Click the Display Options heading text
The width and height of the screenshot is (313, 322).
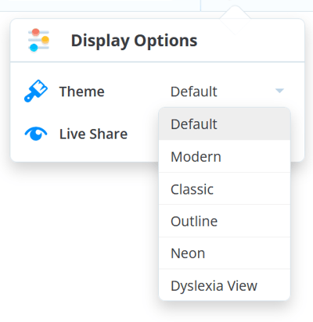tap(134, 41)
